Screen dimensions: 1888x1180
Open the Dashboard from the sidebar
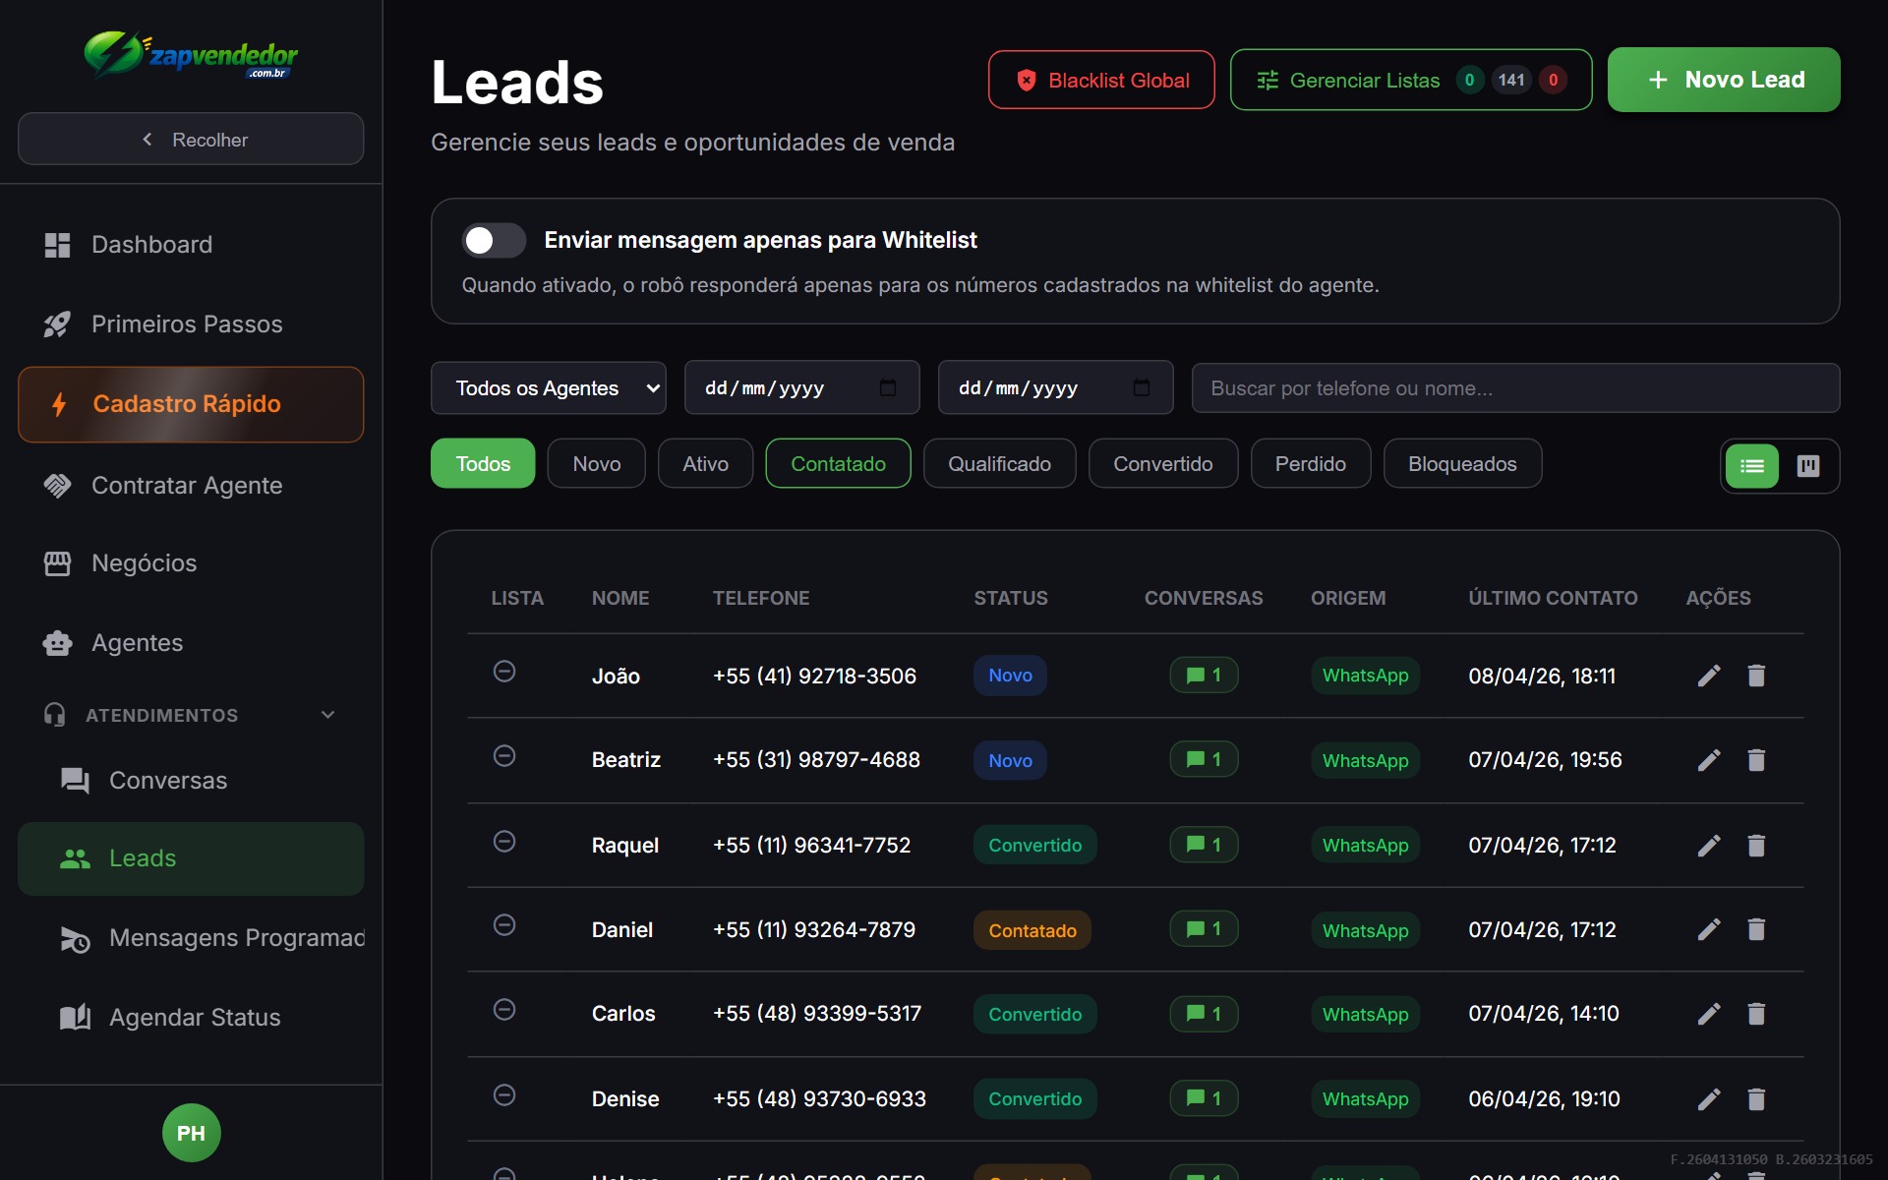(152, 244)
